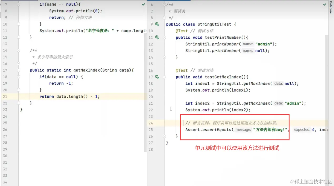Image resolution: width=334 pixels, height=186 pixels.
Task: Run testPrintNumber using its gutter icon
Action: tap(157, 37)
